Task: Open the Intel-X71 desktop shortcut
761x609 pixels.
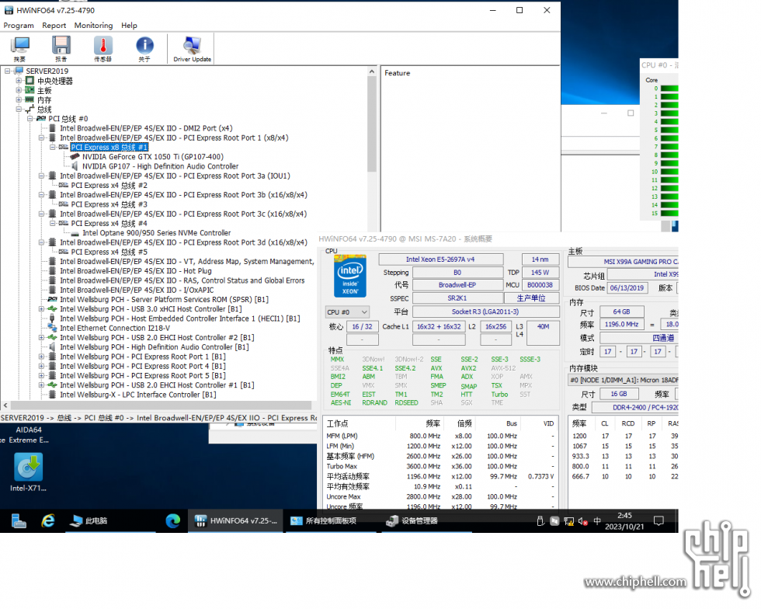Action: pyautogui.click(x=28, y=472)
